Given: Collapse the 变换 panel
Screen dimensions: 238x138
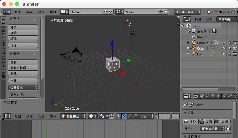Looking at the screenshot, I should (11, 19).
